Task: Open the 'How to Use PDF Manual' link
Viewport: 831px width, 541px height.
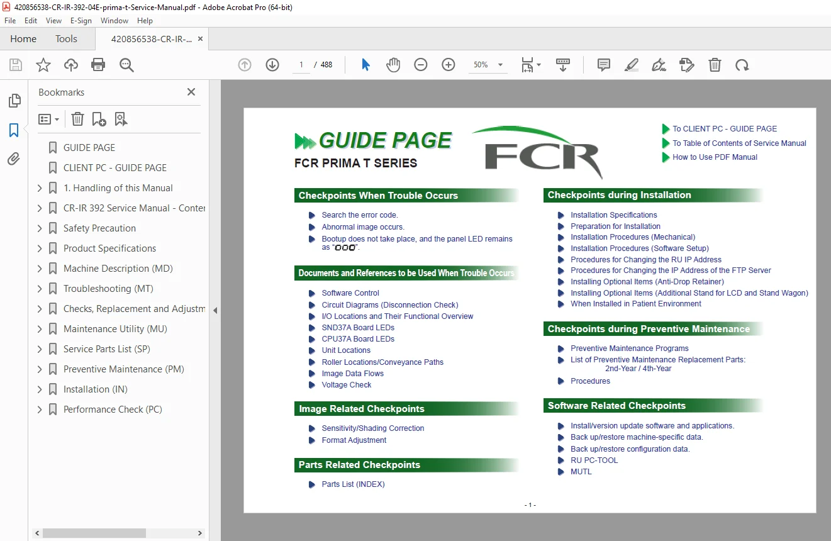Action: [715, 157]
